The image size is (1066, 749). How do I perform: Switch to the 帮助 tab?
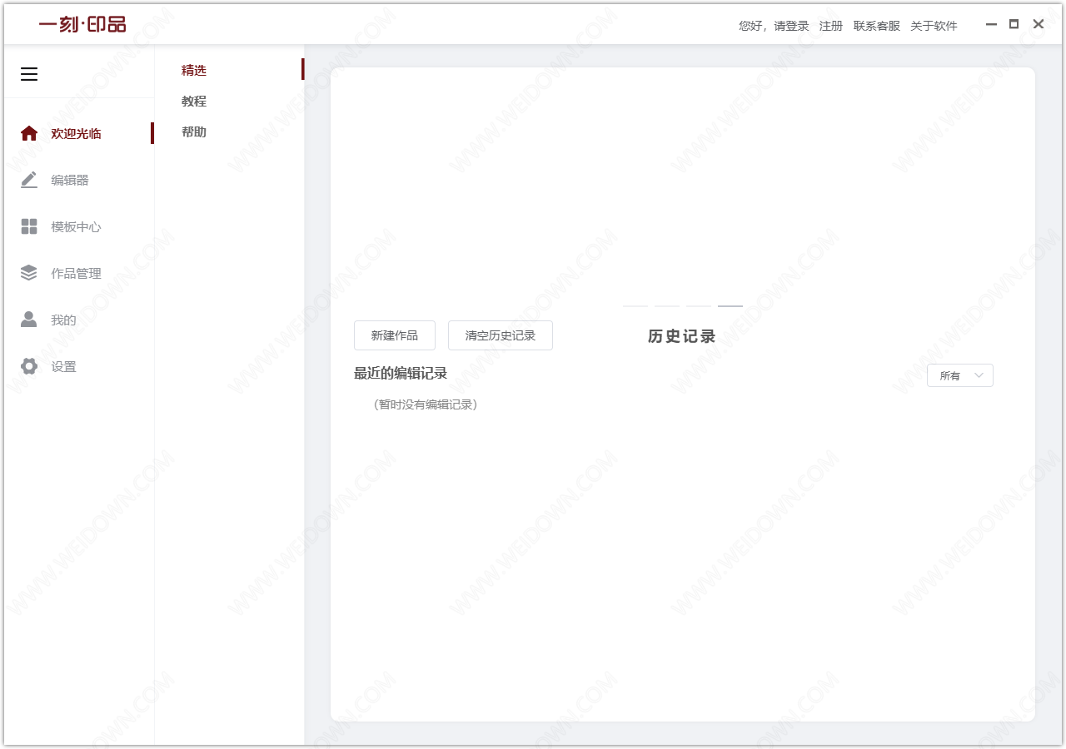[x=194, y=131]
